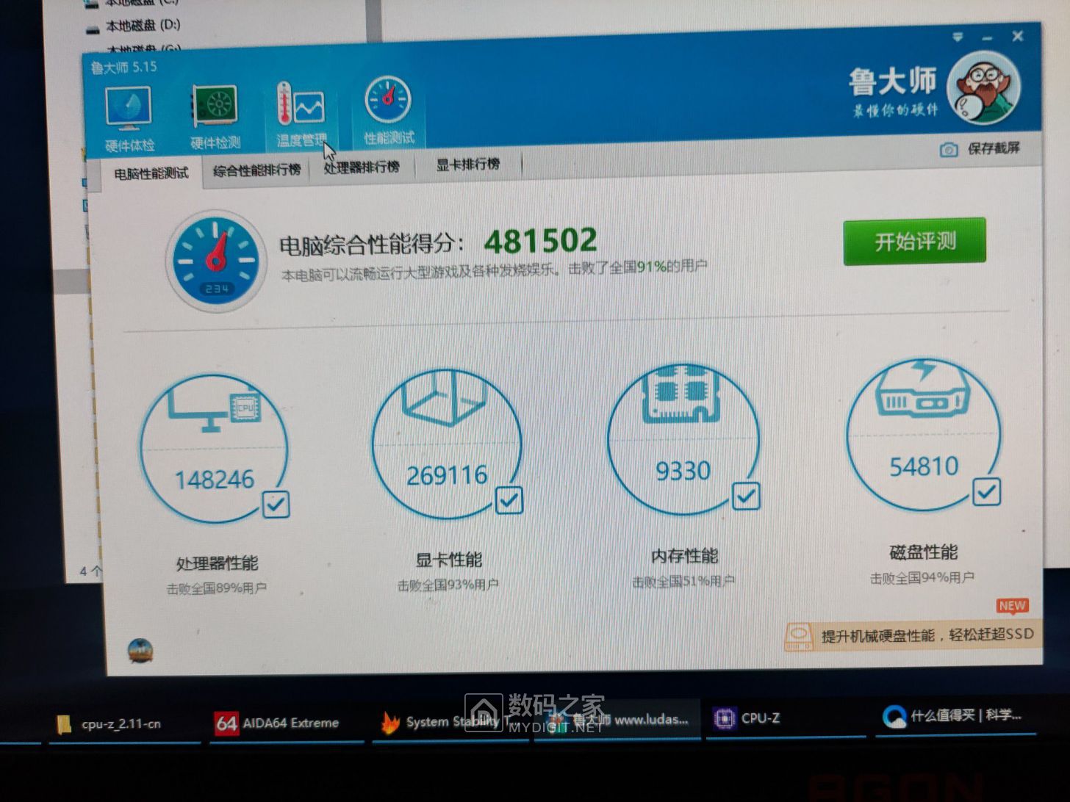Click the overall score 481502
The width and height of the screenshot is (1070, 802).
tap(540, 240)
